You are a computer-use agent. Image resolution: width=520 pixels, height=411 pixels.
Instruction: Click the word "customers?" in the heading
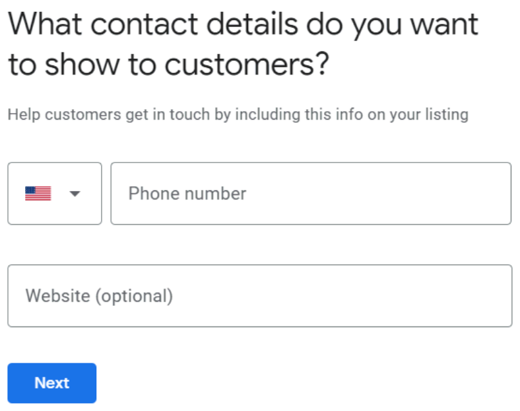tap(246, 67)
